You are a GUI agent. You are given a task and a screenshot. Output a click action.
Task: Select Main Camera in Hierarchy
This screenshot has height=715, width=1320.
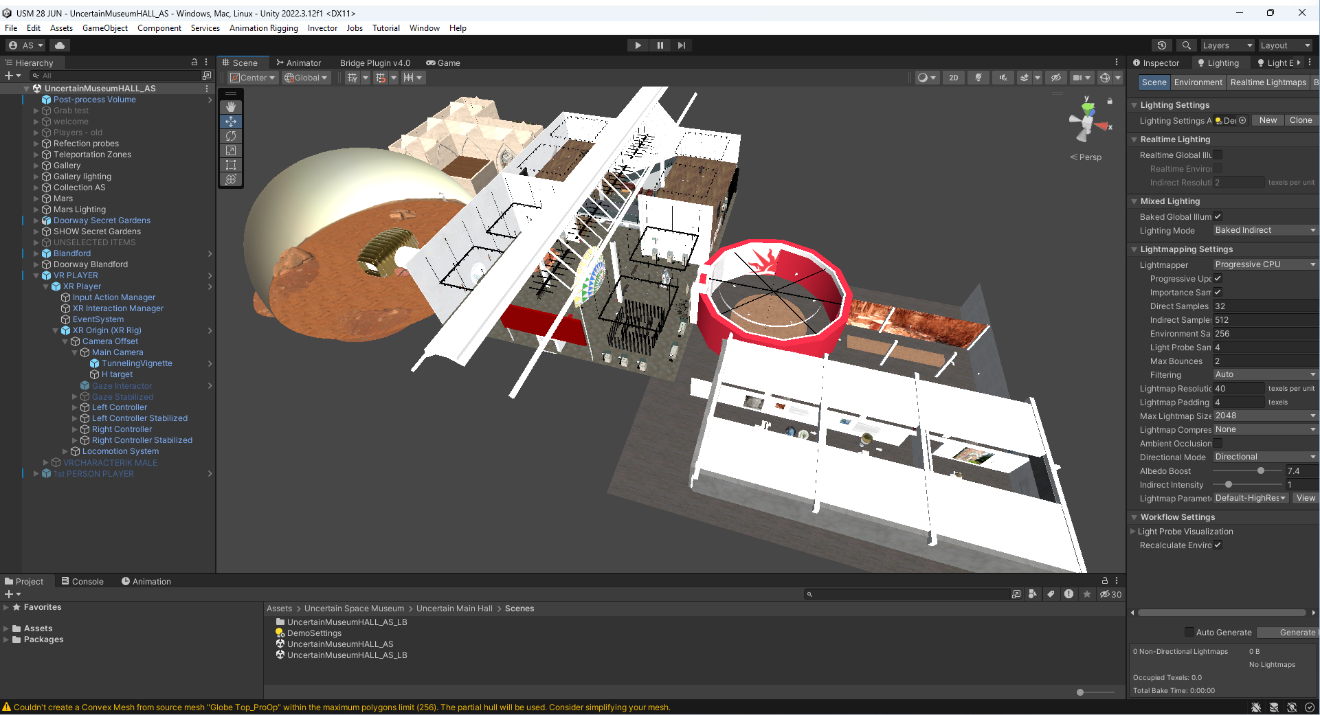[118, 352]
